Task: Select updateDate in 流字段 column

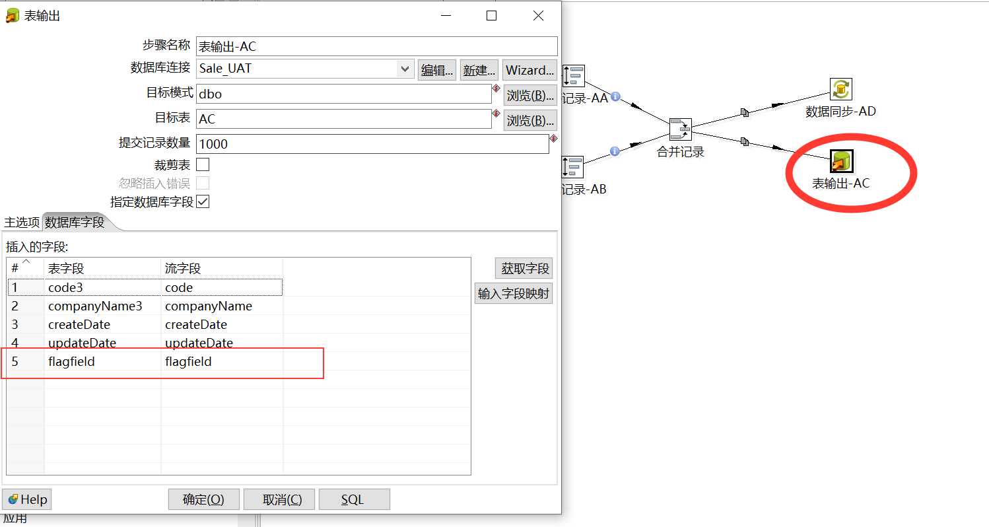Action: coord(222,343)
